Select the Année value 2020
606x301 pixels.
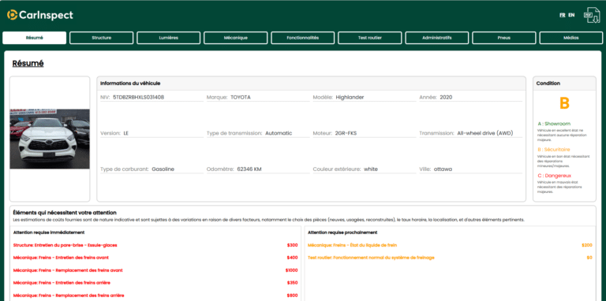[x=446, y=97]
